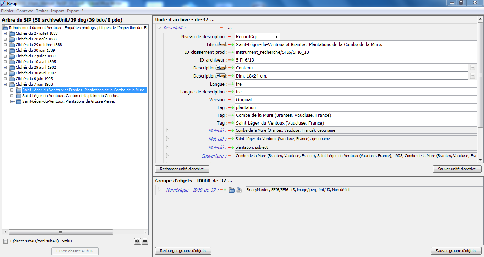Select Saint-Léger-du-Ventoux Plantations de Grosse Pierre item

click(68, 101)
